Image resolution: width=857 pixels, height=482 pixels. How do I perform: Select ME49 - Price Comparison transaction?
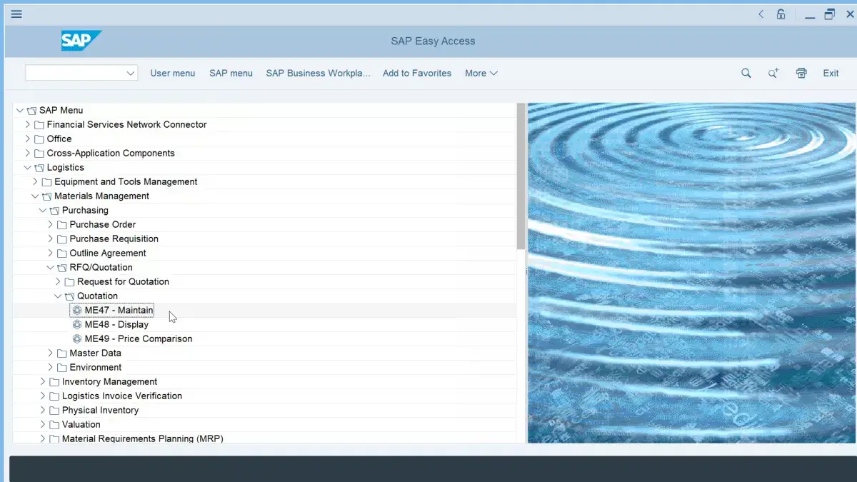(x=139, y=338)
